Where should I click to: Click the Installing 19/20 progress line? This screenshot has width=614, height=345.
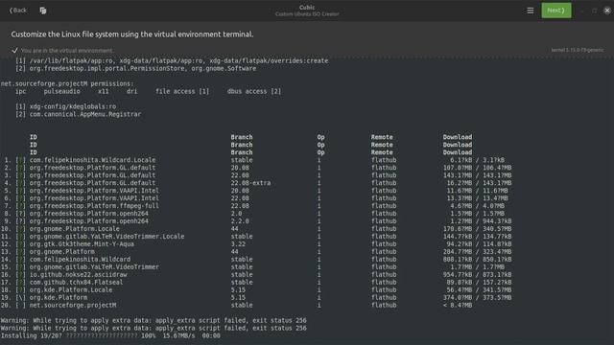coord(110,335)
